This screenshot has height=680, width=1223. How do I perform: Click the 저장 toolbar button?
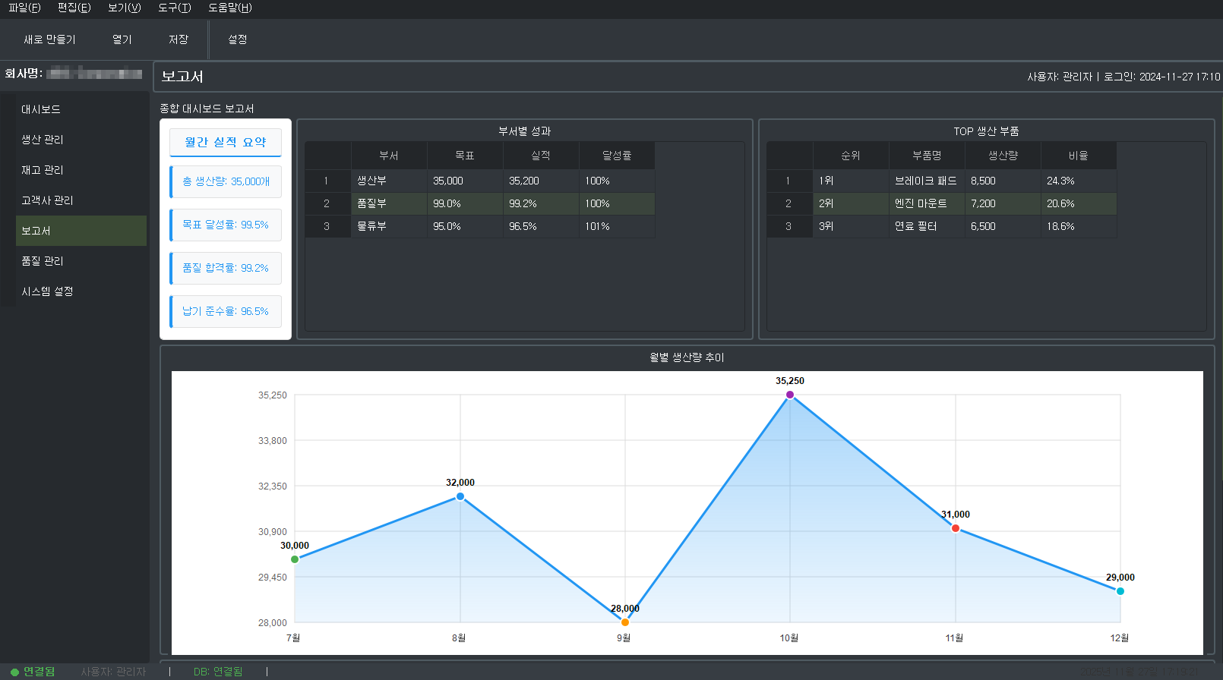click(179, 39)
